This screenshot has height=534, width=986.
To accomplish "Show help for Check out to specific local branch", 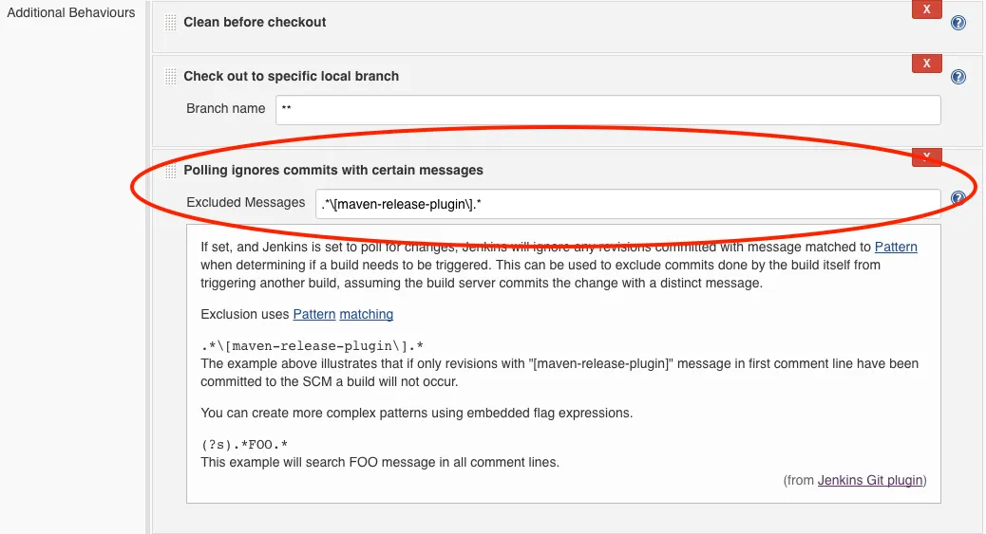I will pyautogui.click(x=958, y=77).
